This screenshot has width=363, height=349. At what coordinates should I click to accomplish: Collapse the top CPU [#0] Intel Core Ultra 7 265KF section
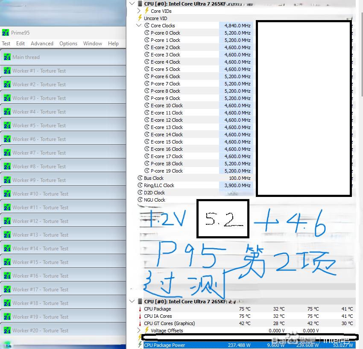(x=132, y=3)
